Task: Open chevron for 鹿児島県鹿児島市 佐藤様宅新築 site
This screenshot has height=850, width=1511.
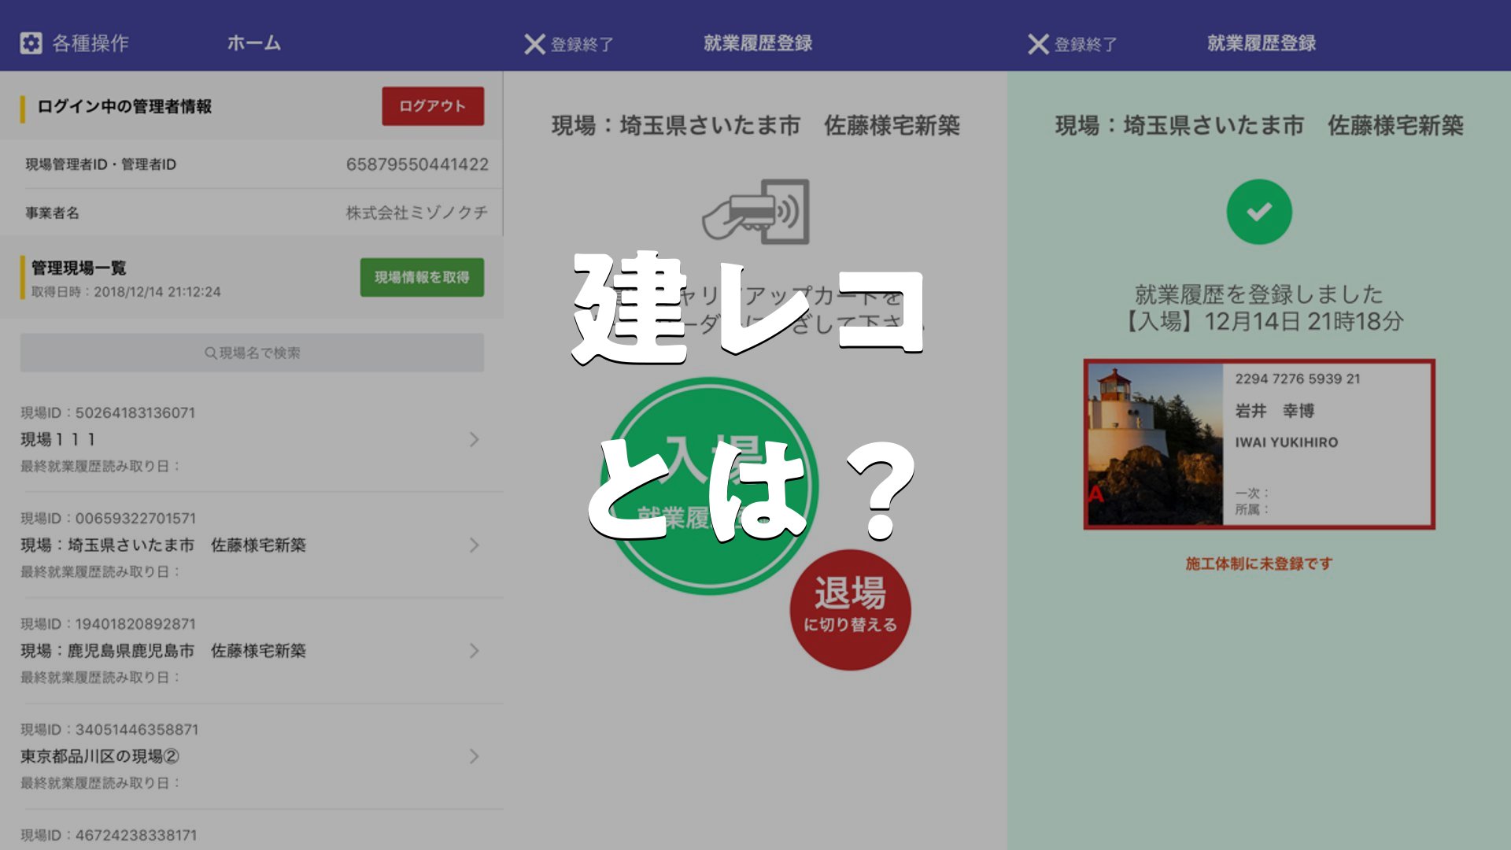Action: [x=474, y=651]
